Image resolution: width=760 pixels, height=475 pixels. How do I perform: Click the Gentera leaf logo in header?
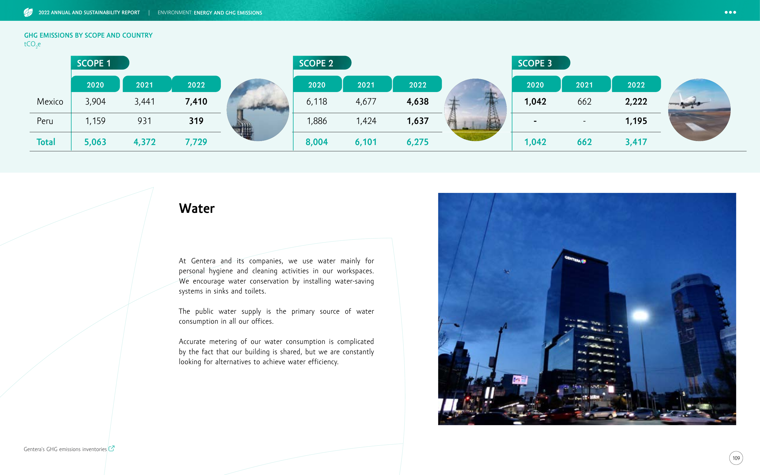coord(28,13)
